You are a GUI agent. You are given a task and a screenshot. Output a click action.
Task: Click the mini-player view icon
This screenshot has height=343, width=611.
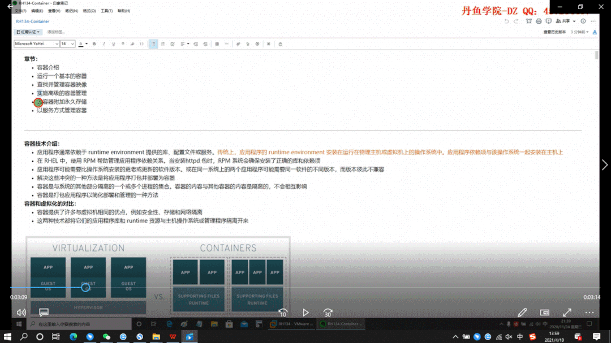click(x=544, y=312)
